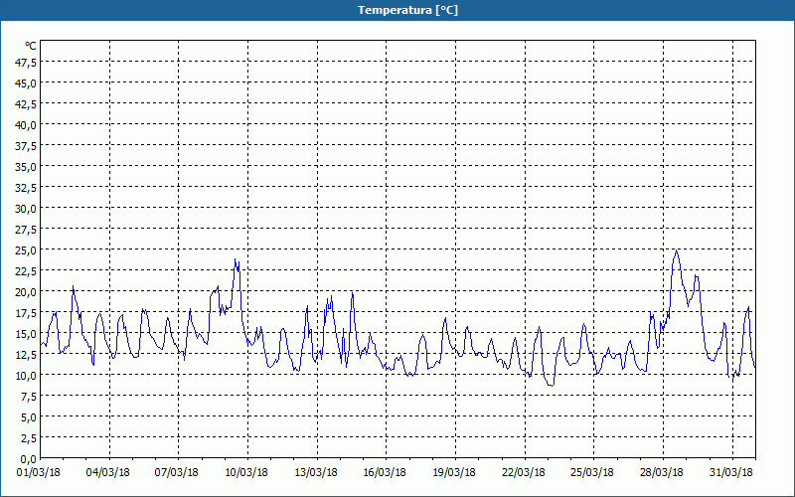Screen dimensions: 795x497
Task: Click the highest temperature peak near 28/03/18
Action: [x=676, y=250]
